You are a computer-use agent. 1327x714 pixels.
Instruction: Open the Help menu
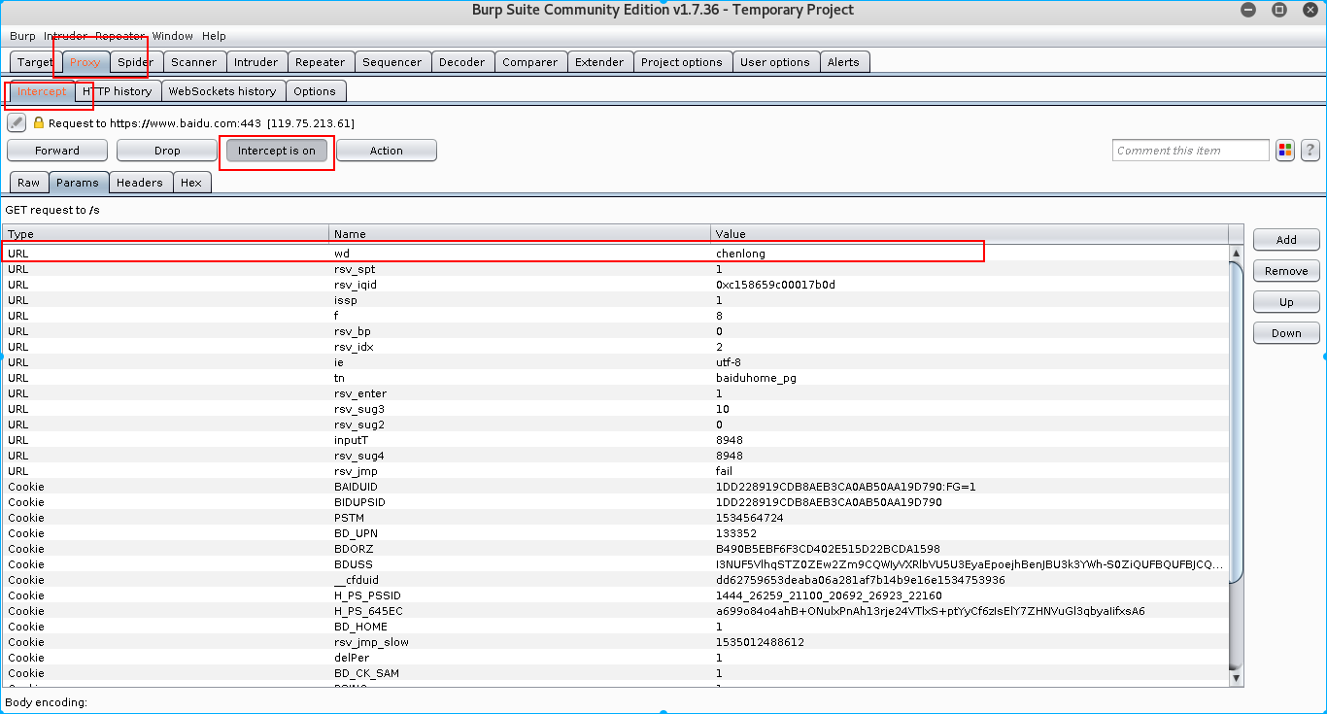point(214,36)
